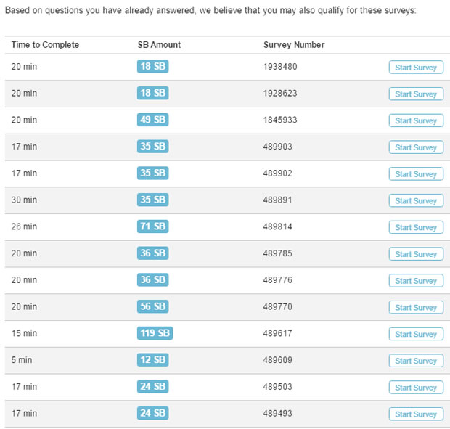
Task: Click survey number text 489902
Action: pos(277,173)
